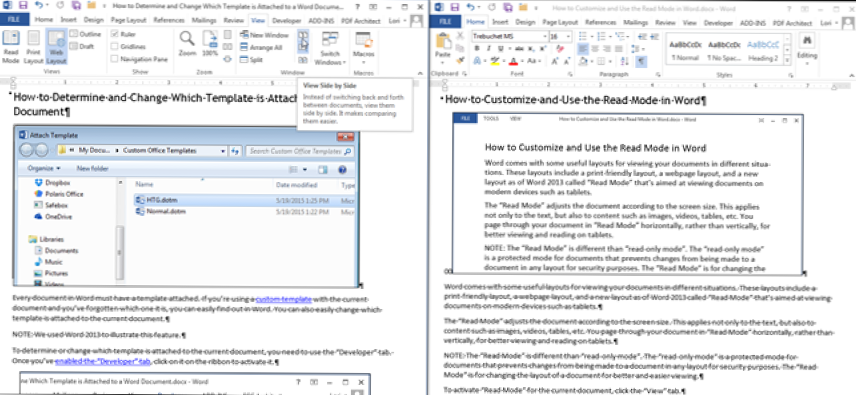This screenshot has width=856, height=395.
Task: Apply the Heading 2 style
Action: tap(763, 50)
